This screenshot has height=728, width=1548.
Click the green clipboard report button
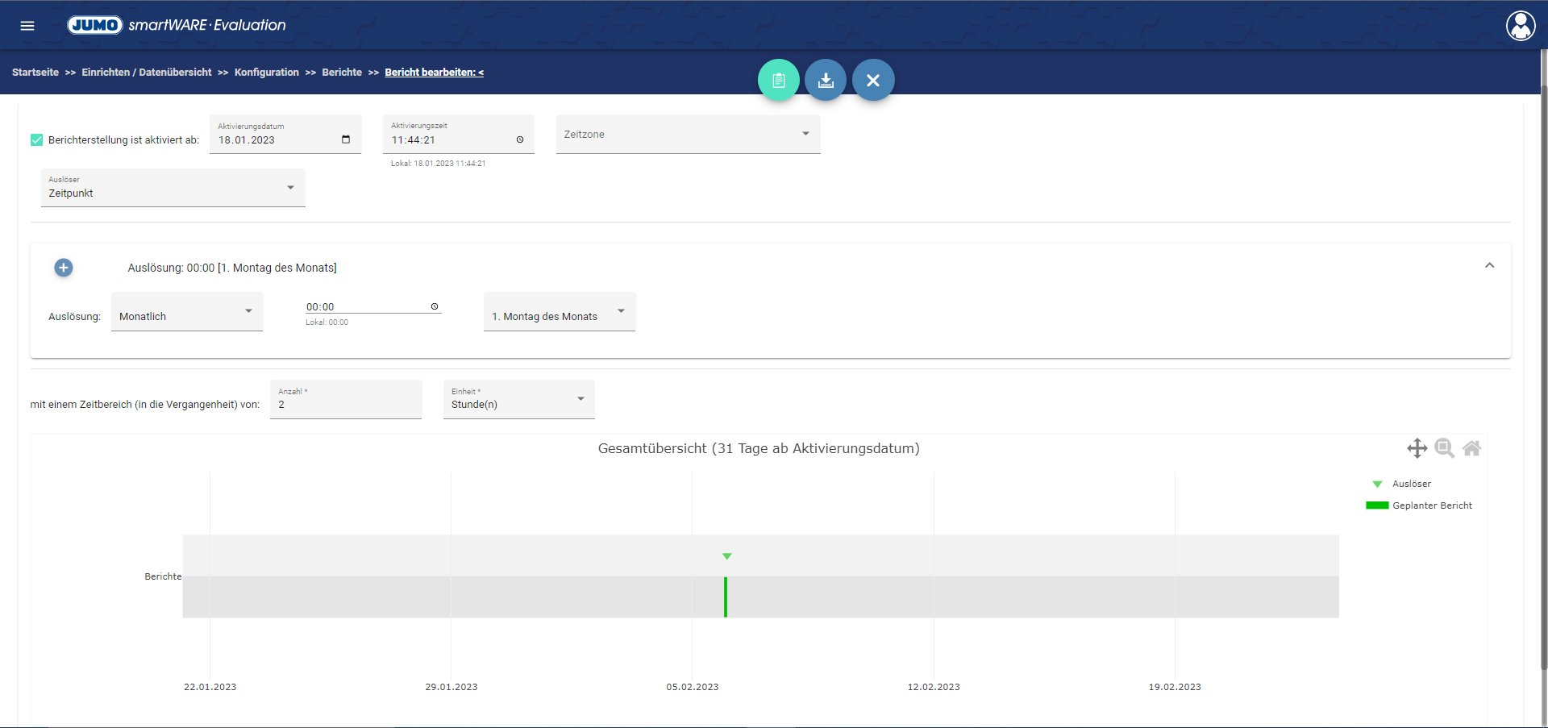778,81
